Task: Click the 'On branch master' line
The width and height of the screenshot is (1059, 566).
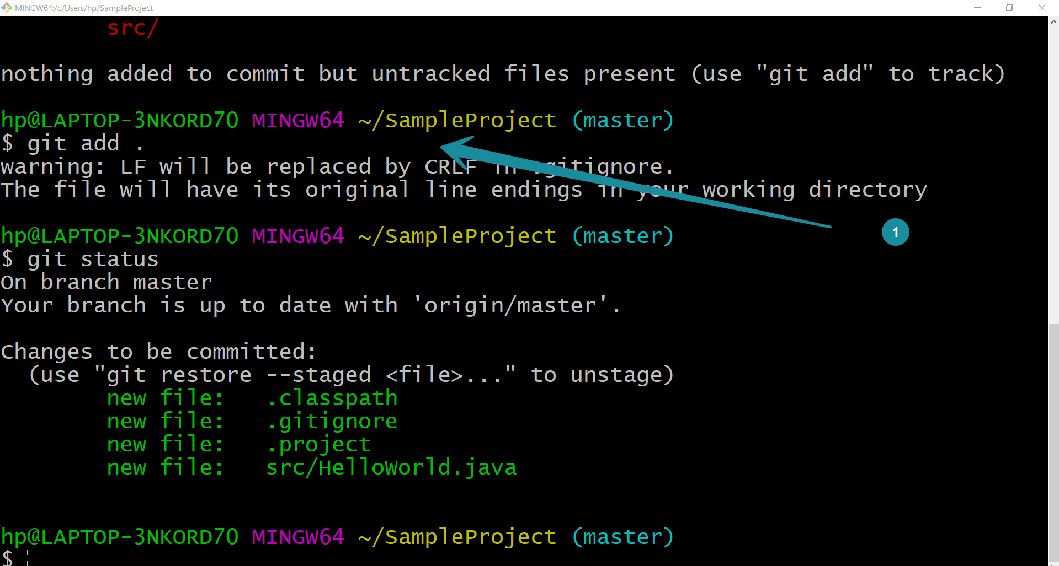Action: pos(107,282)
